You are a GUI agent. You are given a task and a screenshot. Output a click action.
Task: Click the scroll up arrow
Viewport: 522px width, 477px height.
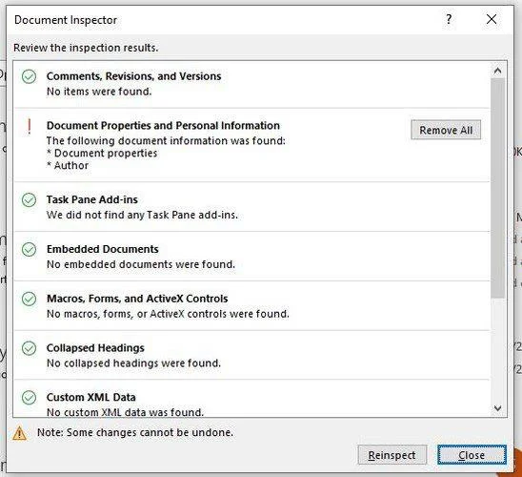pyautogui.click(x=497, y=71)
